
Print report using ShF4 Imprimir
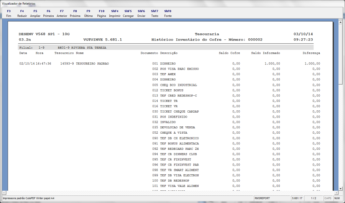tap(115, 13)
